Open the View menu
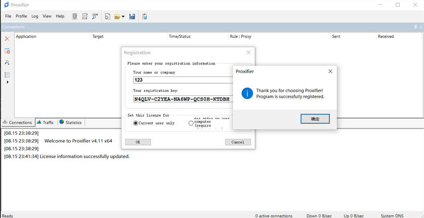This screenshot has height=218, width=424. point(47,16)
